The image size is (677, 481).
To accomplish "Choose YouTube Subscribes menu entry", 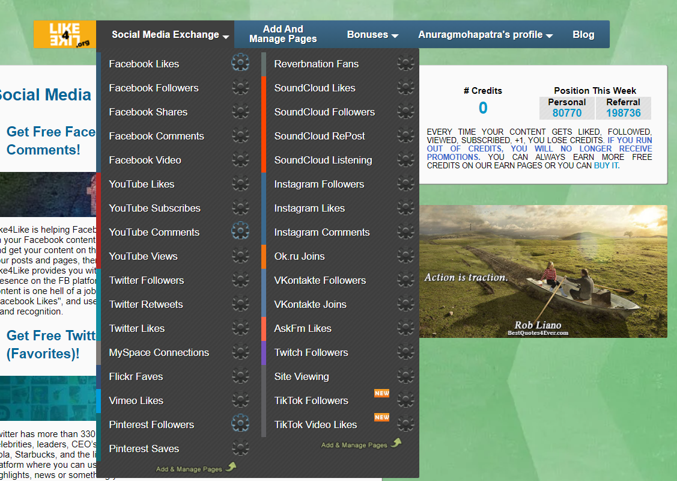I will [x=154, y=208].
